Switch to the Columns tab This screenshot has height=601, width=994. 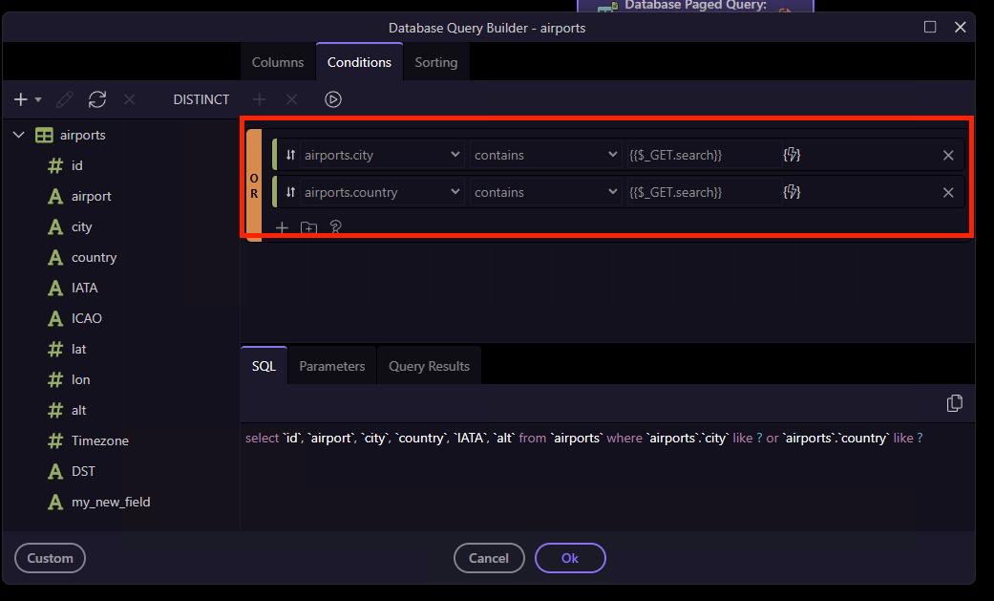(x=278, y=62)
